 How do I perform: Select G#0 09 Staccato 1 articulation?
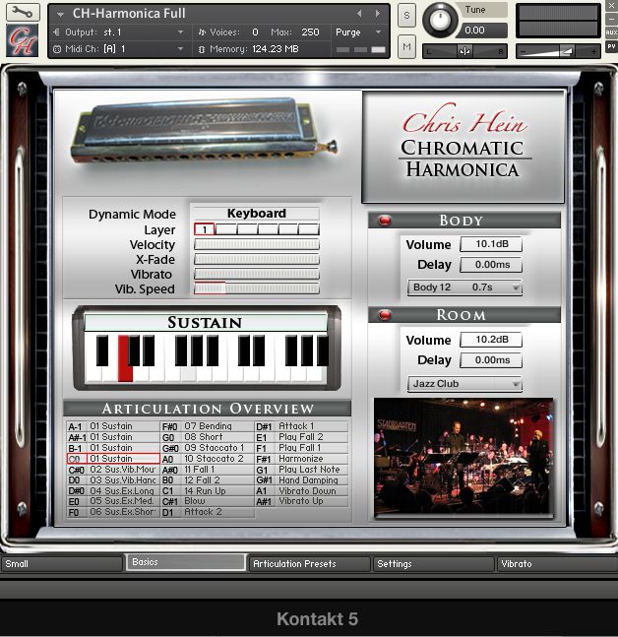(208, 448)
